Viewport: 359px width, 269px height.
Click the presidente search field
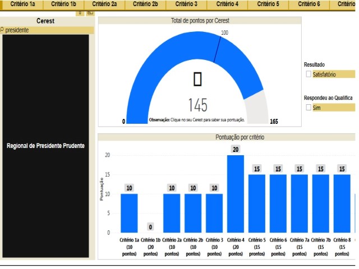(x=48, y=30)
